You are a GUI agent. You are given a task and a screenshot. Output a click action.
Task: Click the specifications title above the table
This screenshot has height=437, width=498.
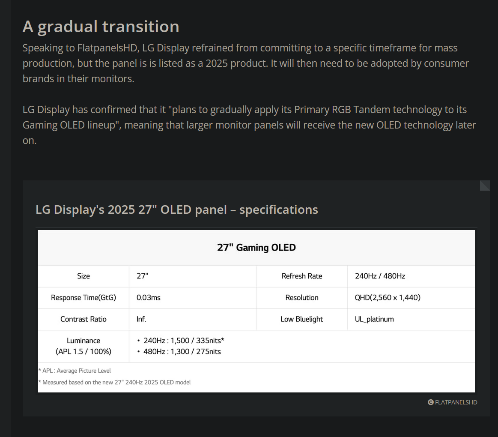(176, 210)
